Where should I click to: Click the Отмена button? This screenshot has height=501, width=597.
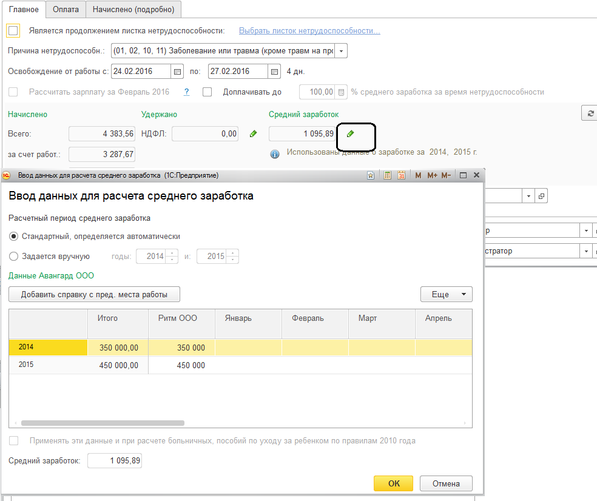pyautogui.click(x=446, y=483)
